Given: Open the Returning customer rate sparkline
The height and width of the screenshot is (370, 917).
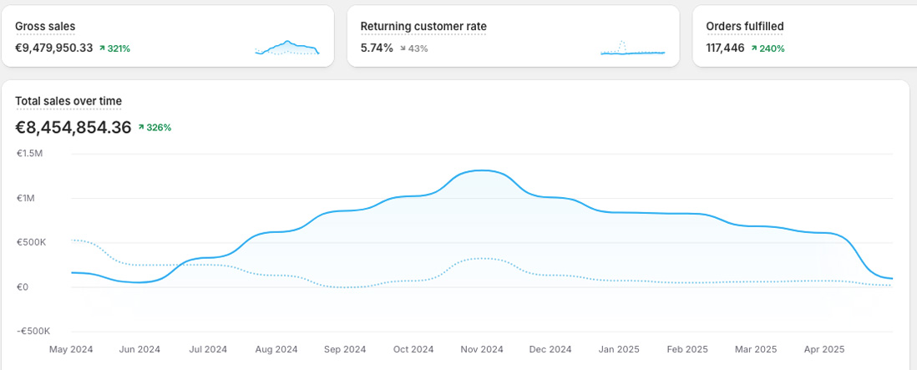Looking at the screenshot, I should [x=632, y=48].
